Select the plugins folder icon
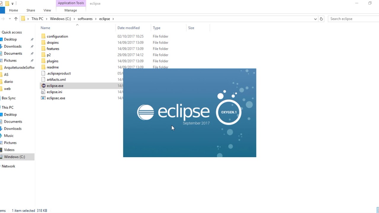This screenshot has height=213, width=379. pyautogui.click(x=43, y=61)
